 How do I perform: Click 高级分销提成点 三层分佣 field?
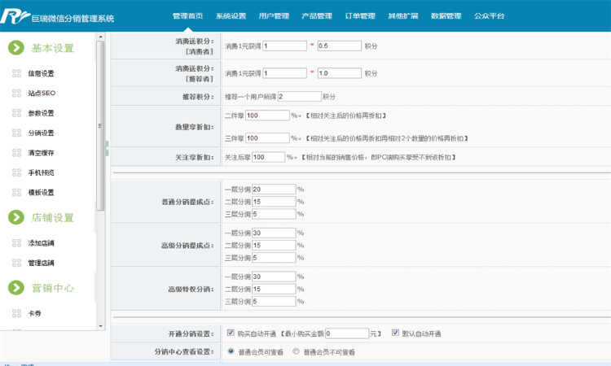(274, 258)
